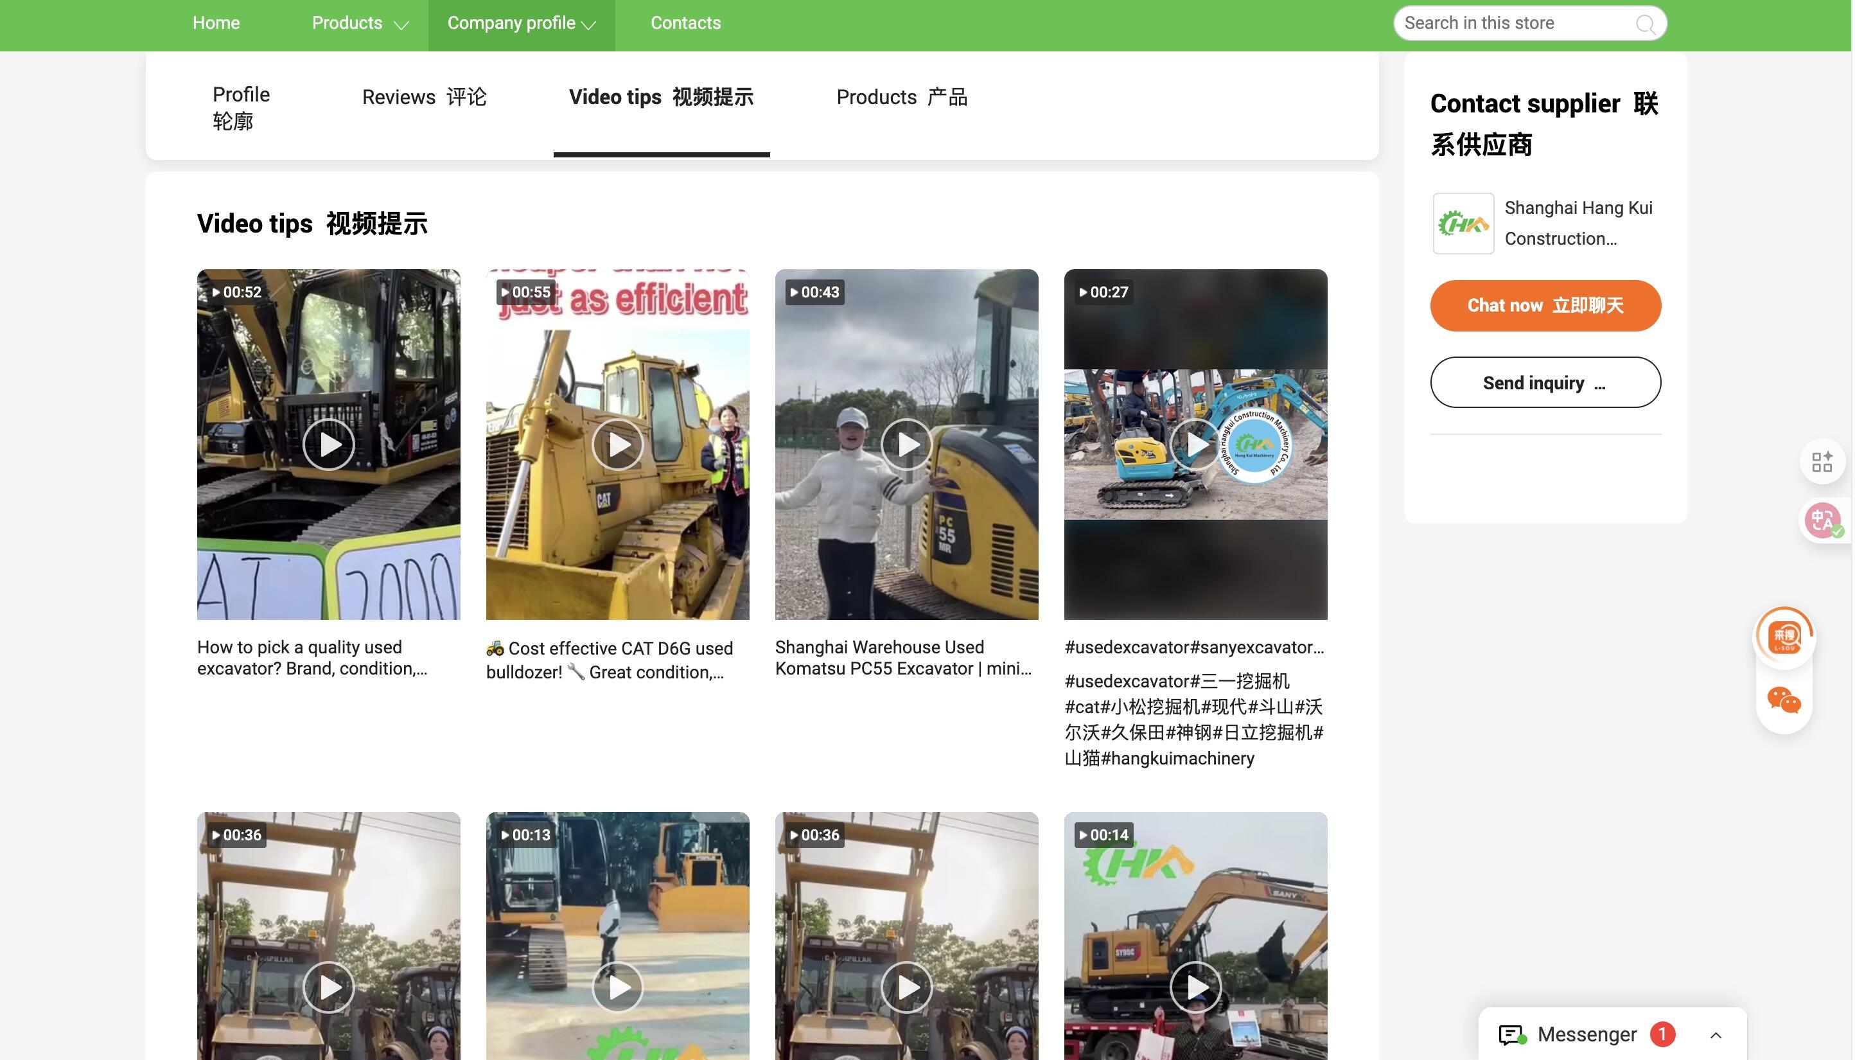1855x1060 pixels.
Task: Switch to the Reviews tab
Action: click(423, 97)
